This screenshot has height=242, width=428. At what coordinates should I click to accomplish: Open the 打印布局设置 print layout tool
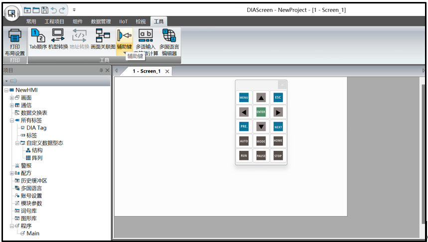[15, 42]
